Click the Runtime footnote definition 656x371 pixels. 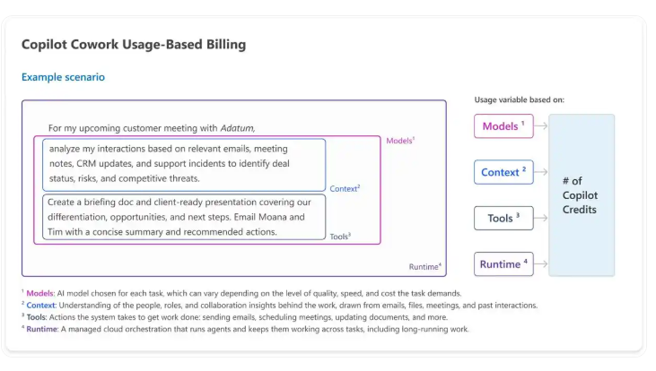(x=245, y=329)
